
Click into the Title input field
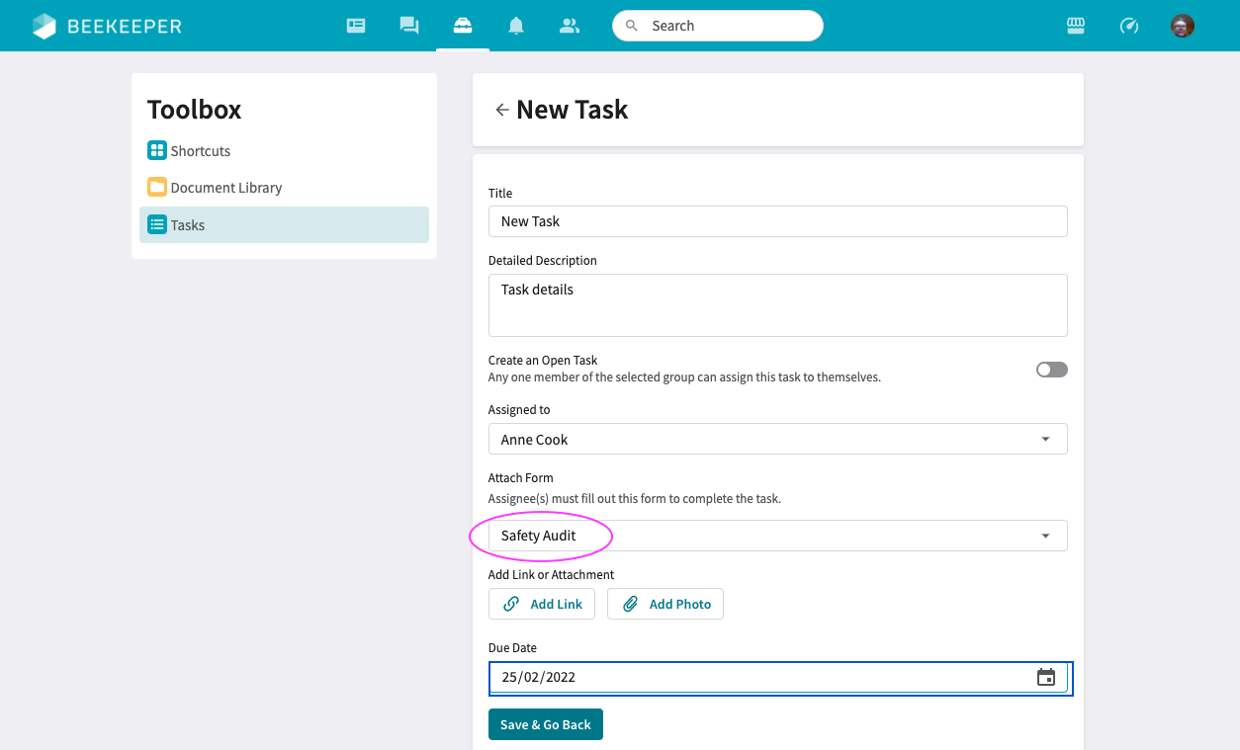pos(778,221)
